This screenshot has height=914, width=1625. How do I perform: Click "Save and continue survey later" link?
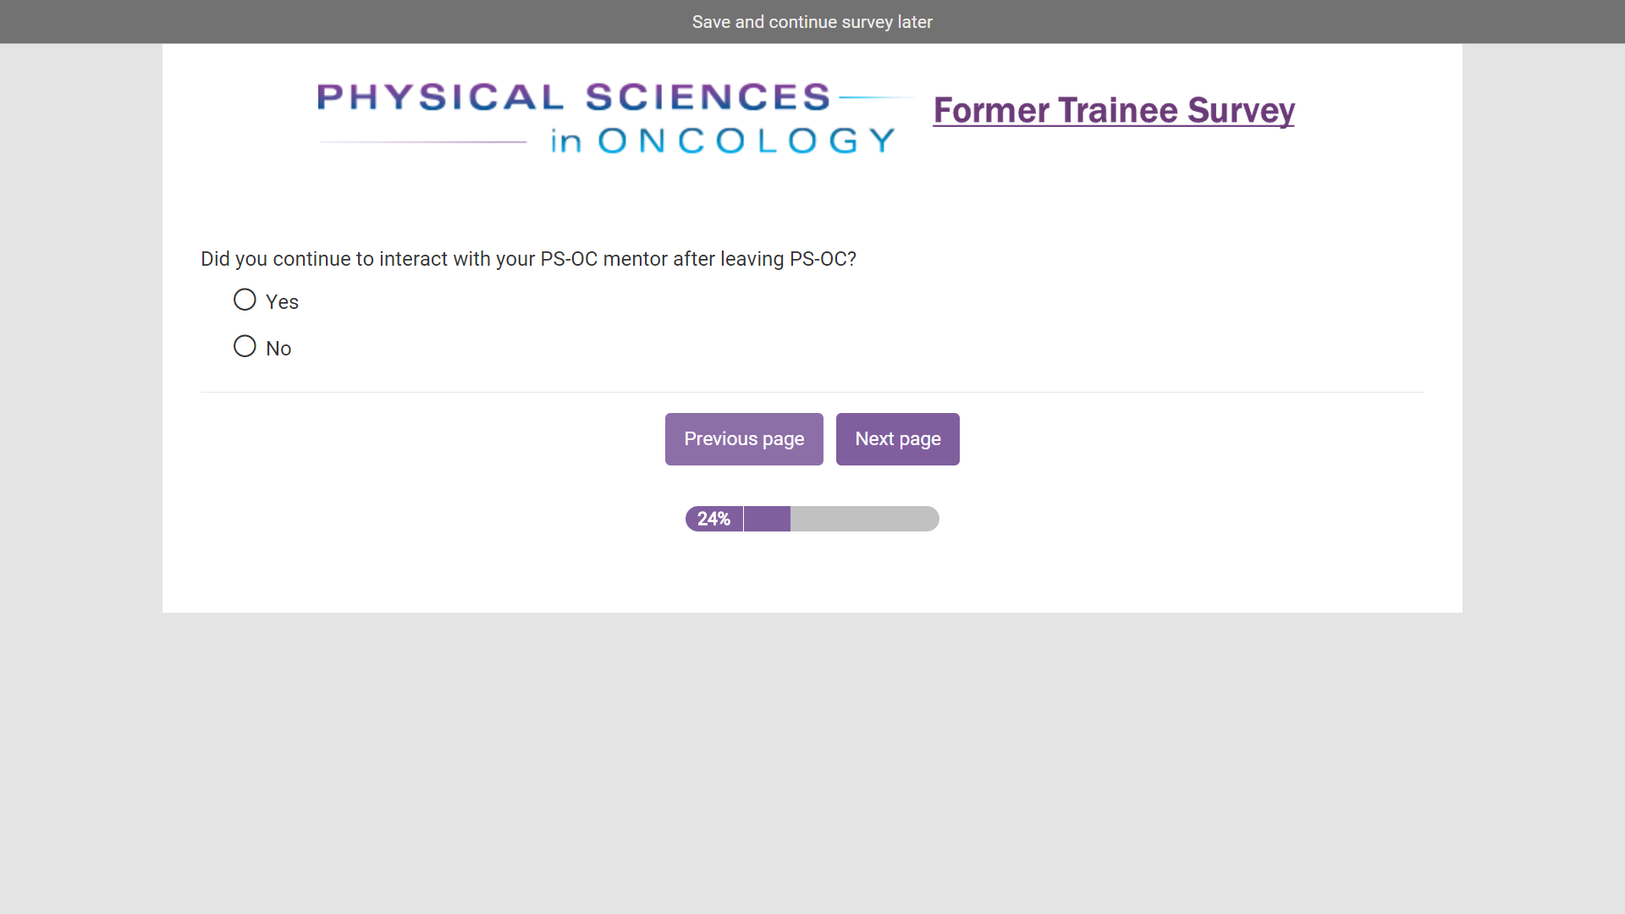(812, 22)
